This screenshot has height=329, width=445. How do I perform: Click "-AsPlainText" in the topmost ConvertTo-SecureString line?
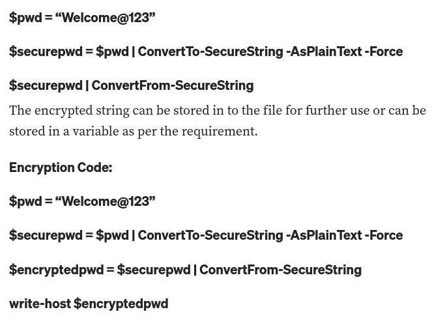coord(324,51)
